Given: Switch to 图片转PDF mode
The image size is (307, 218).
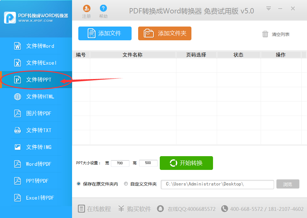Looking at the screenshot, I should pos(36,113).
